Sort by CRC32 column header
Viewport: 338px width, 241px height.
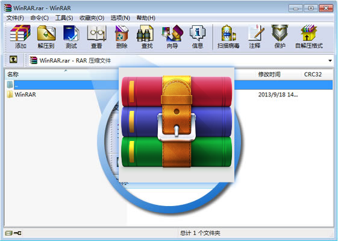click(313, 74)
